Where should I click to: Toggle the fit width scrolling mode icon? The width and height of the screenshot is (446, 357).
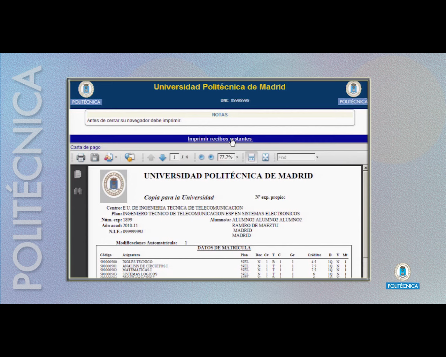click(x=251, y=157)
